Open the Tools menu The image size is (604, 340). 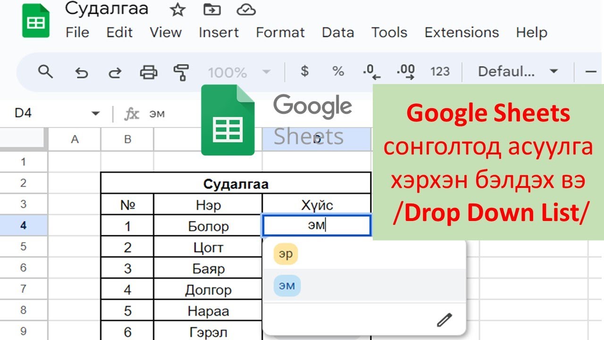[x=389, y=32]
